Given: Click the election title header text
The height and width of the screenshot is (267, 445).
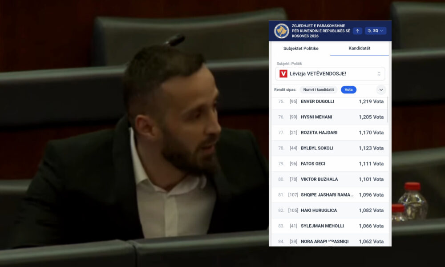Looking at the screenshot, I should (321, 31).
